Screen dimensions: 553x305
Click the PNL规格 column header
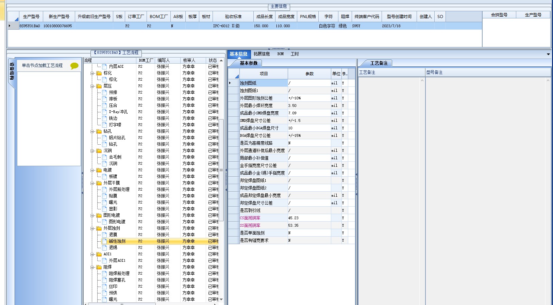point(308,16)
